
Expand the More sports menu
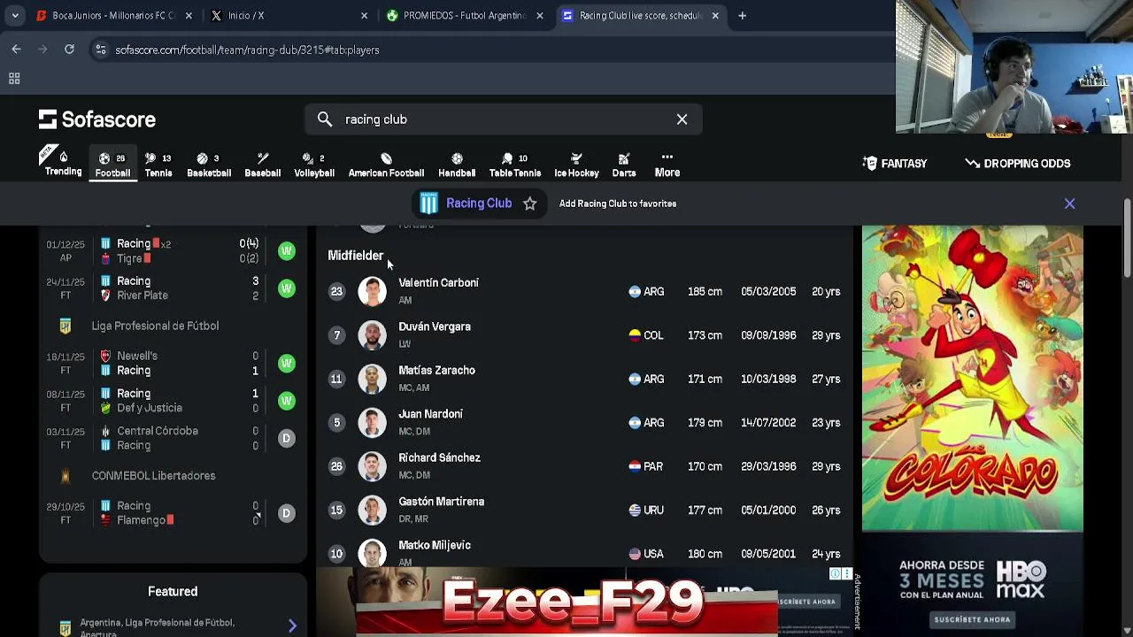point(667,165)
